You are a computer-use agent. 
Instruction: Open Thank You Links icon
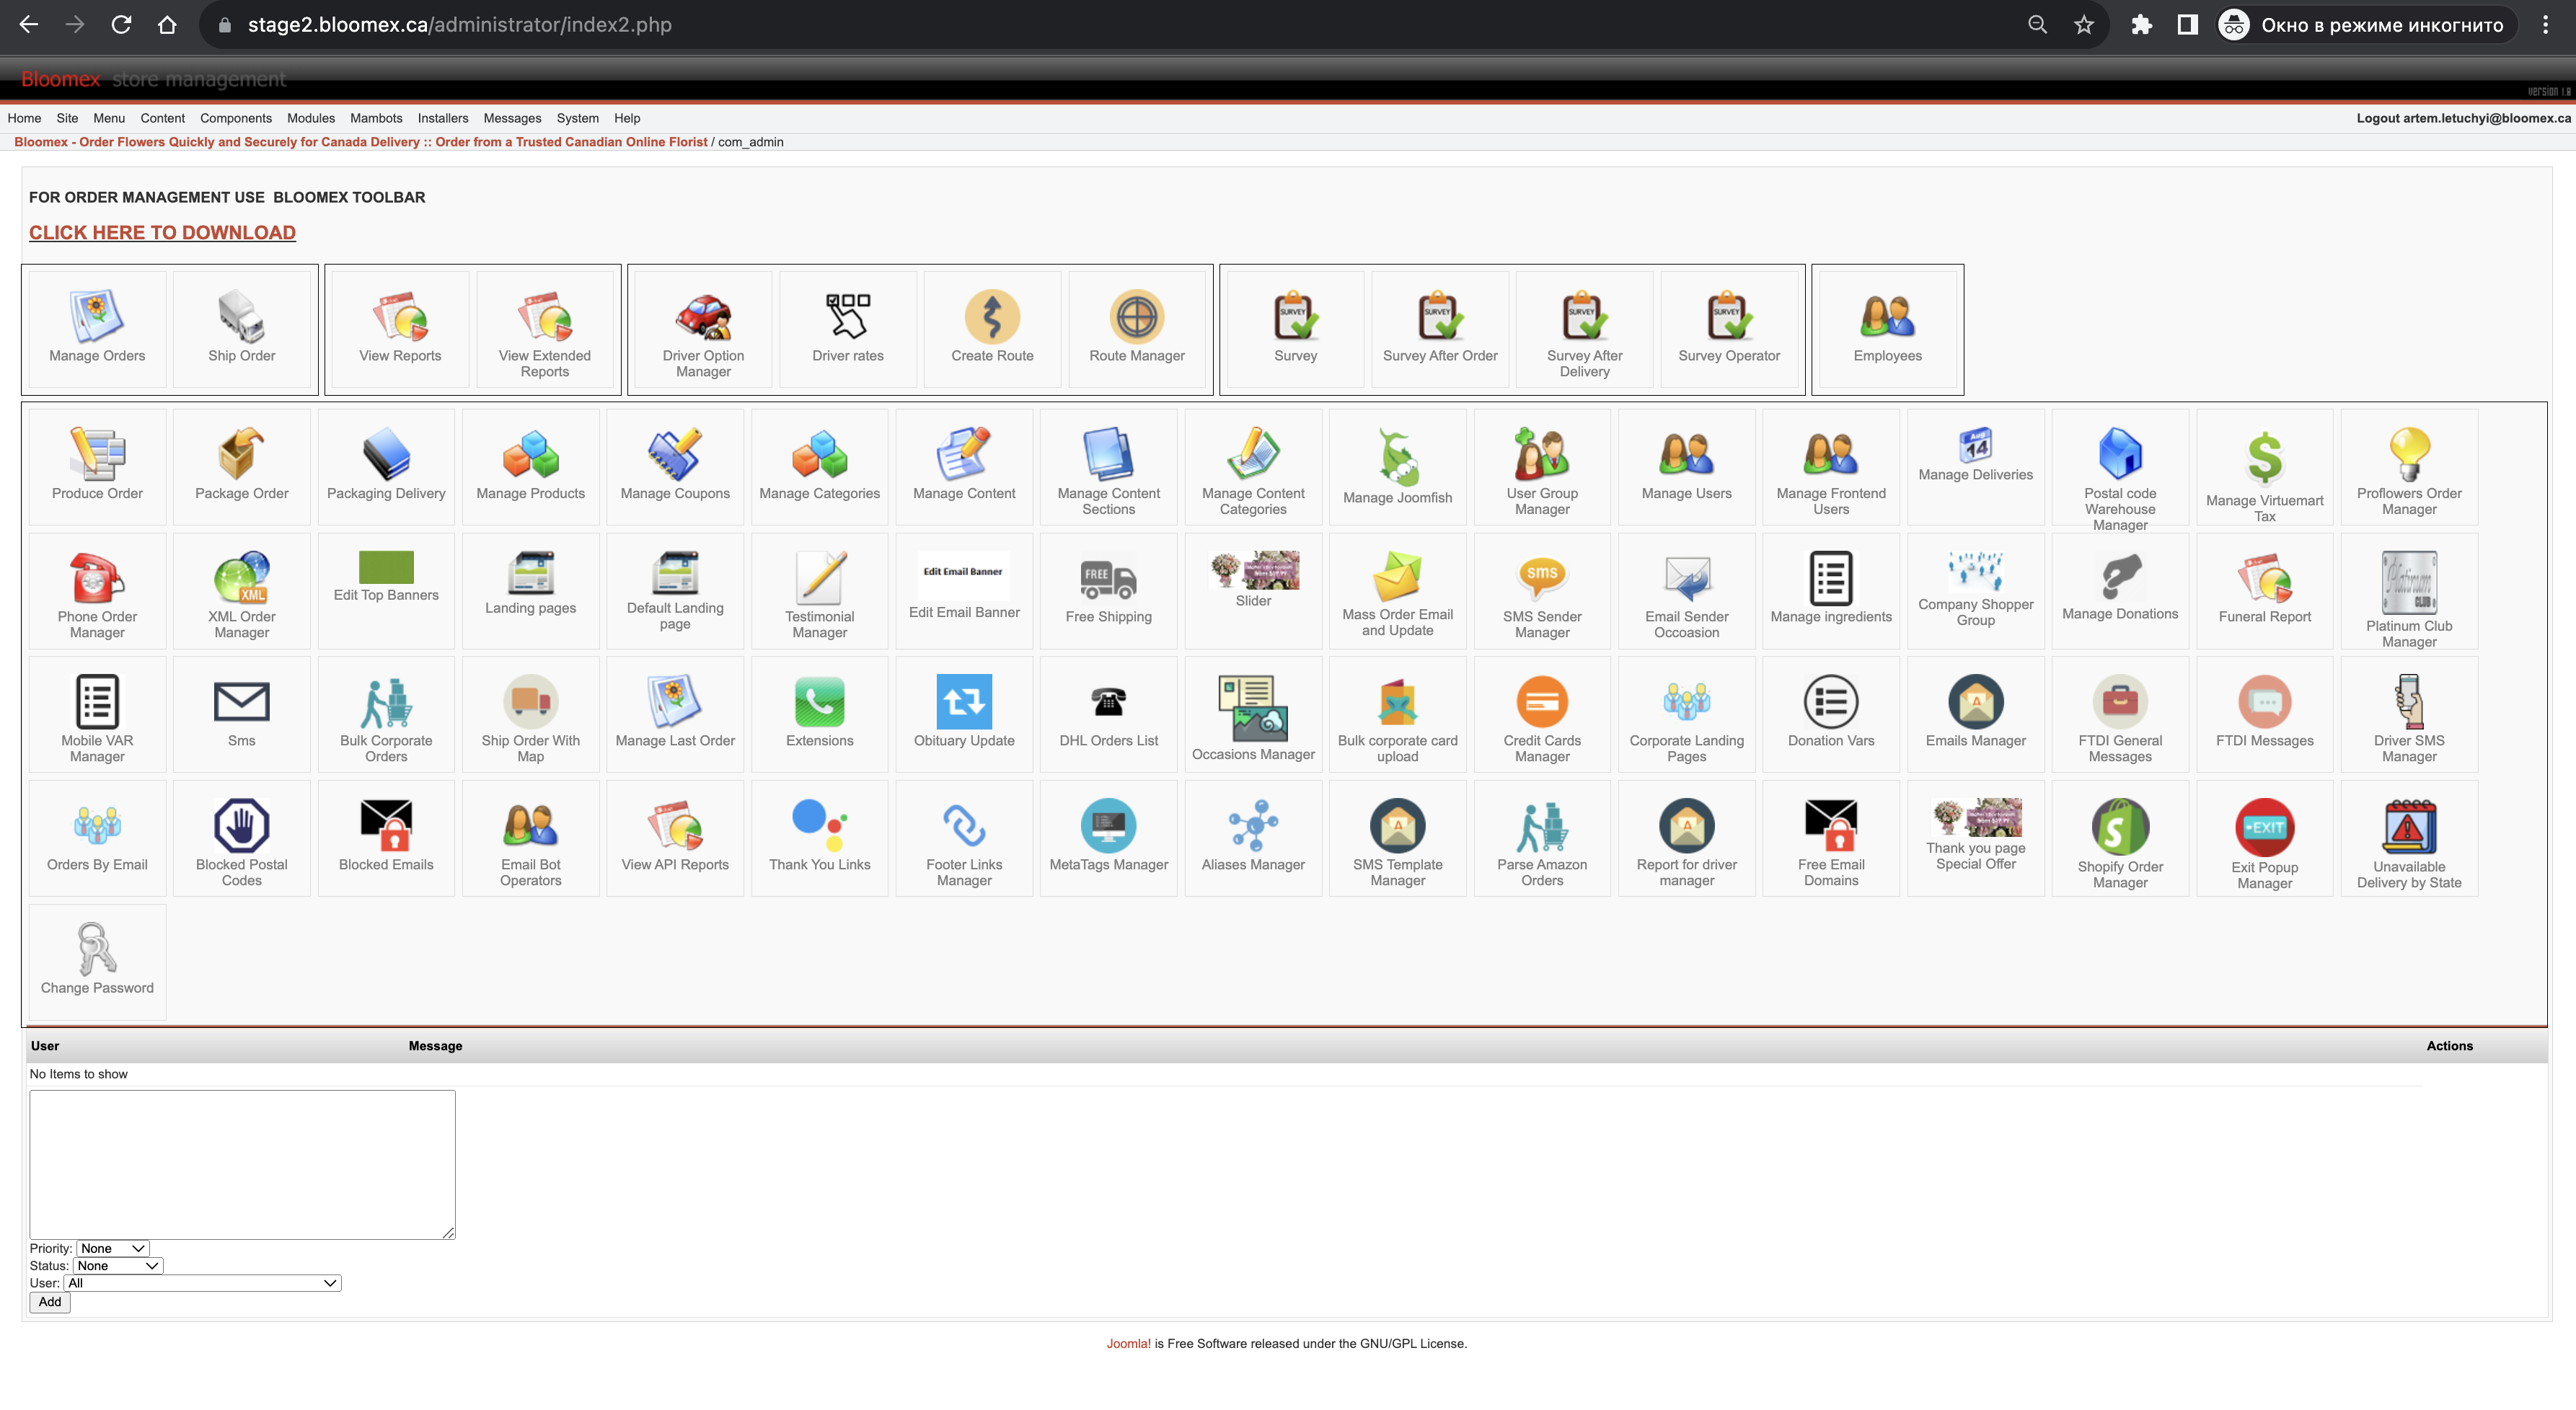click(819, 825)
